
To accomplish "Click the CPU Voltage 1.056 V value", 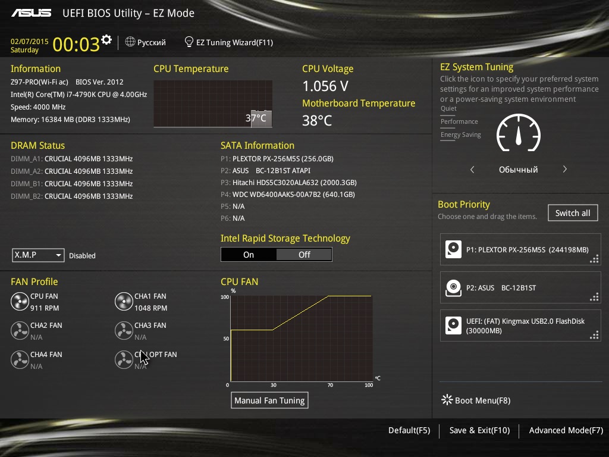I will [325, 86].
